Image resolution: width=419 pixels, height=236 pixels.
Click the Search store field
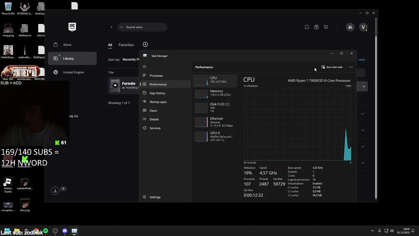pos(142,27)
